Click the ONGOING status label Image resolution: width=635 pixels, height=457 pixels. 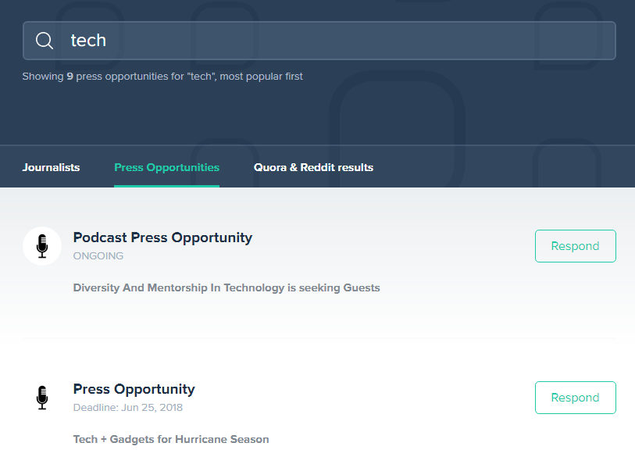[x=98, y=256]
